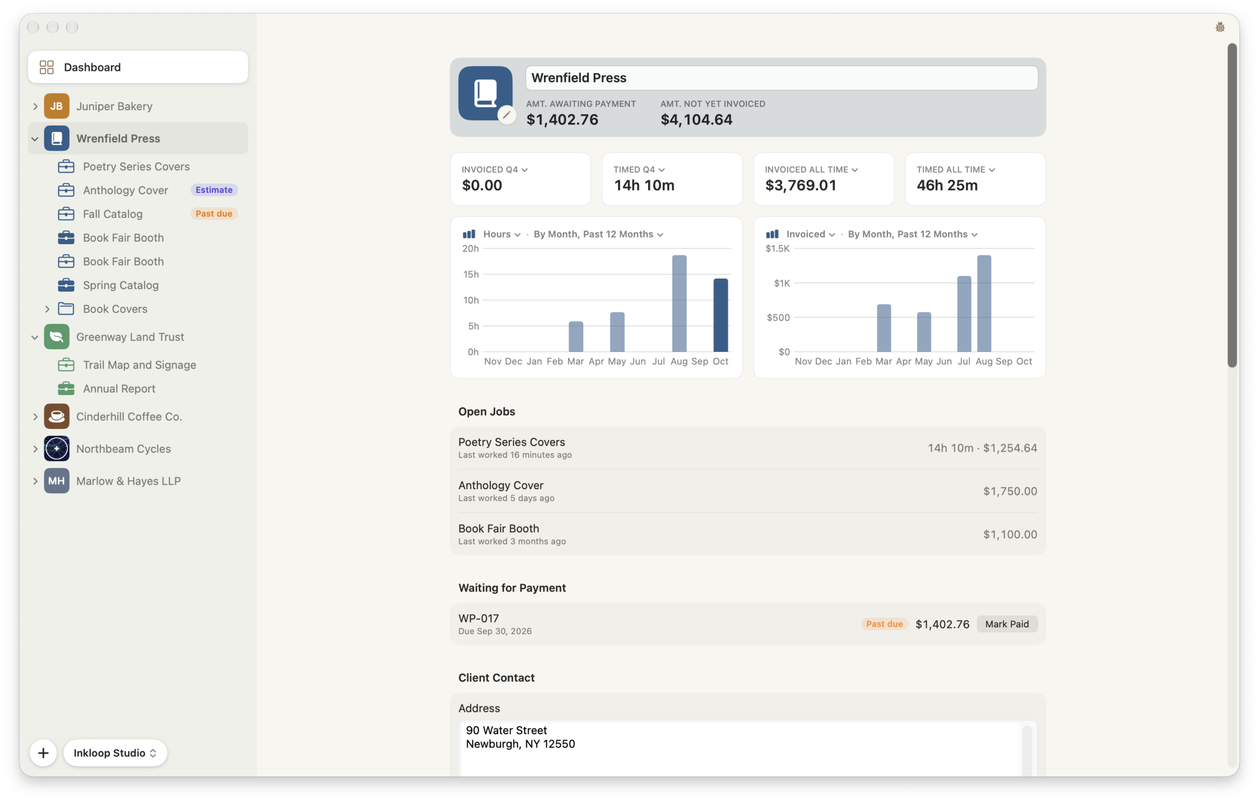
Task: Open the Timed Q4 period dropdown
Action: coord(639,170)
